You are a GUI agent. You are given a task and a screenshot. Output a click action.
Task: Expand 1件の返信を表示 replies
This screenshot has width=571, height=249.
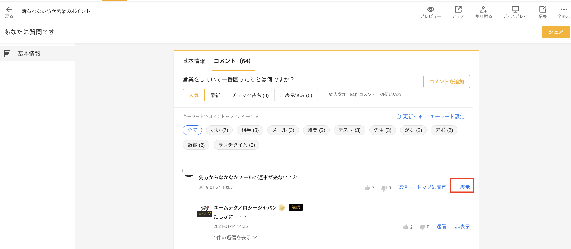click(x=235, y=238)
